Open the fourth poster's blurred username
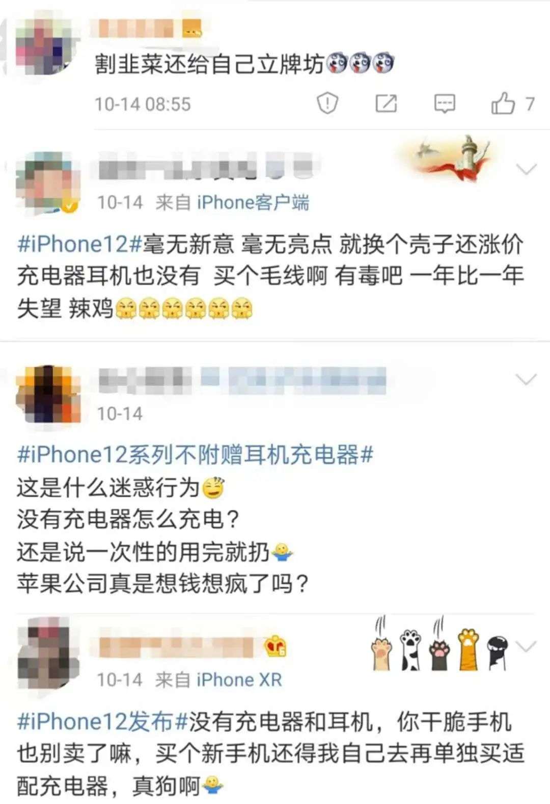This screenshot has height=804, width=550. (x=176, y=646)
